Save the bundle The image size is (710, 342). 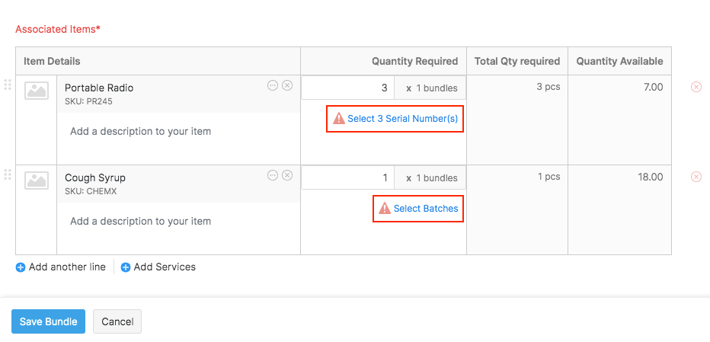pyautogui.click(x=48, y=321)
